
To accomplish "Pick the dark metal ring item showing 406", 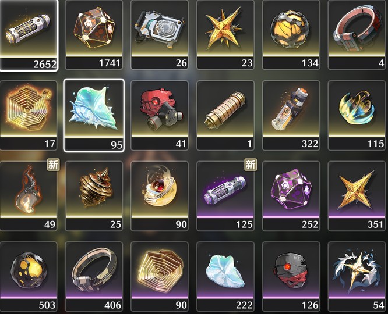I will (x=94, y=276).
